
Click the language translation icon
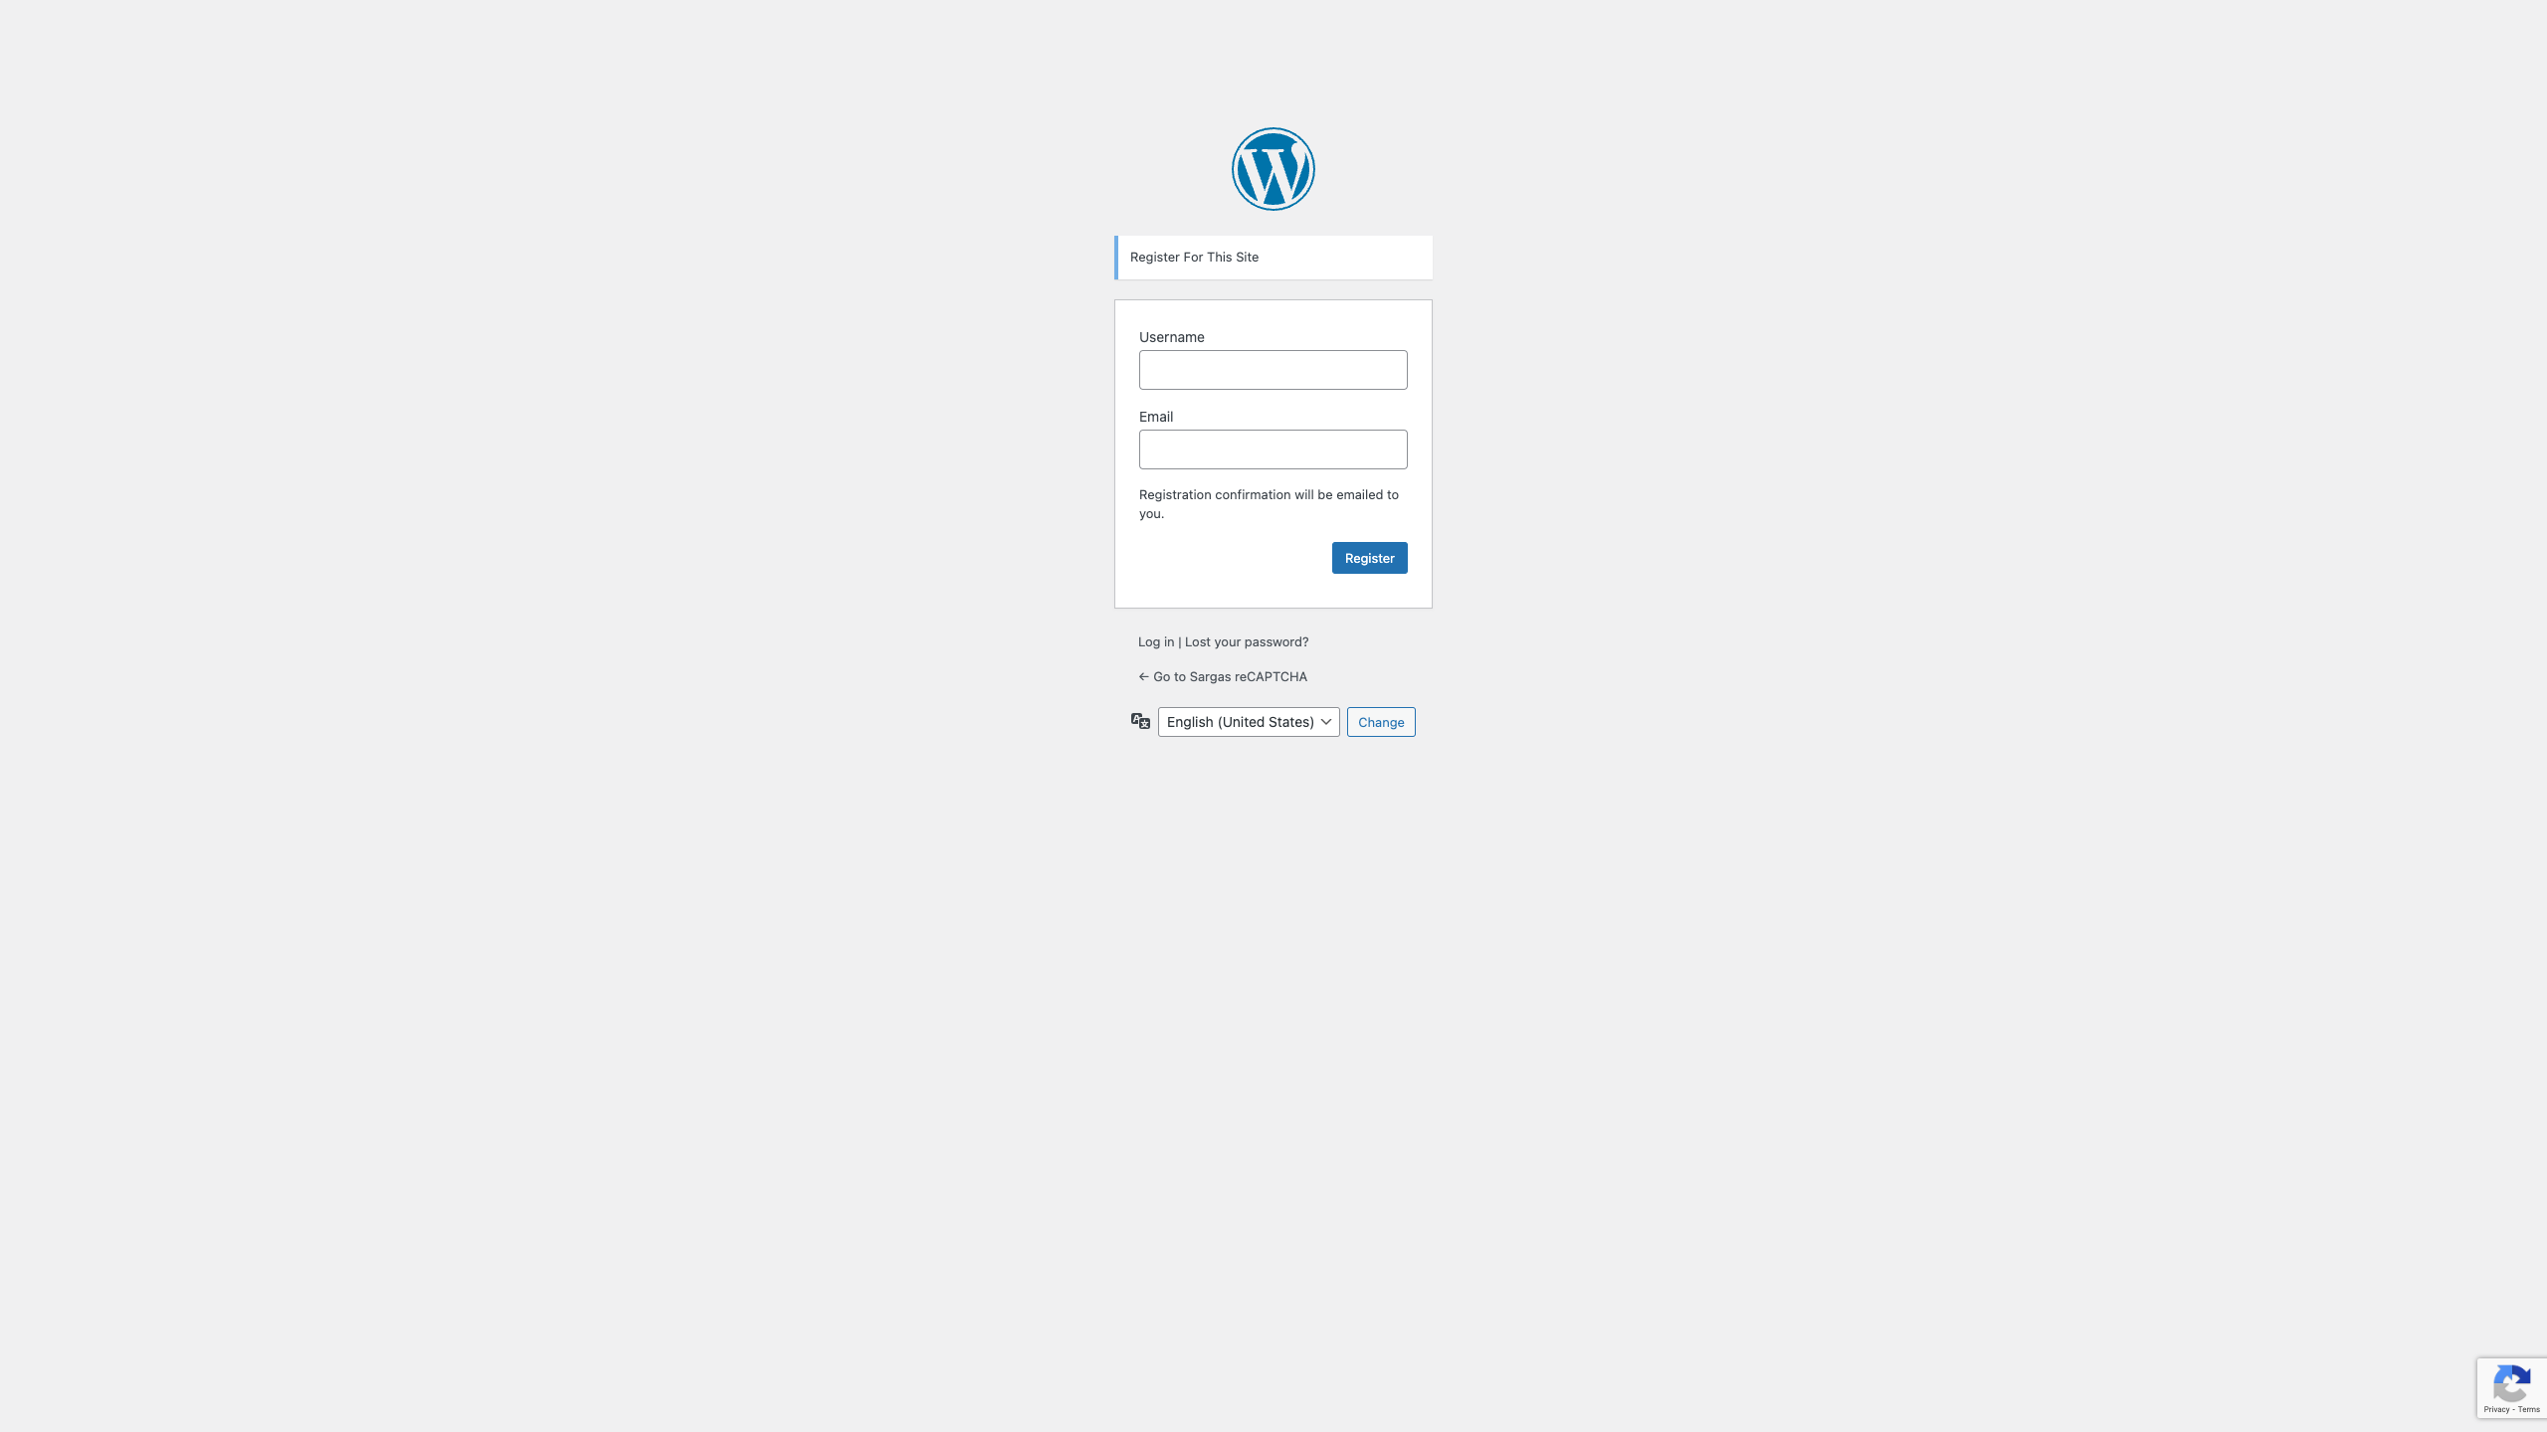1140,721
